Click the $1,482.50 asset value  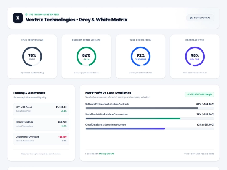61,107
